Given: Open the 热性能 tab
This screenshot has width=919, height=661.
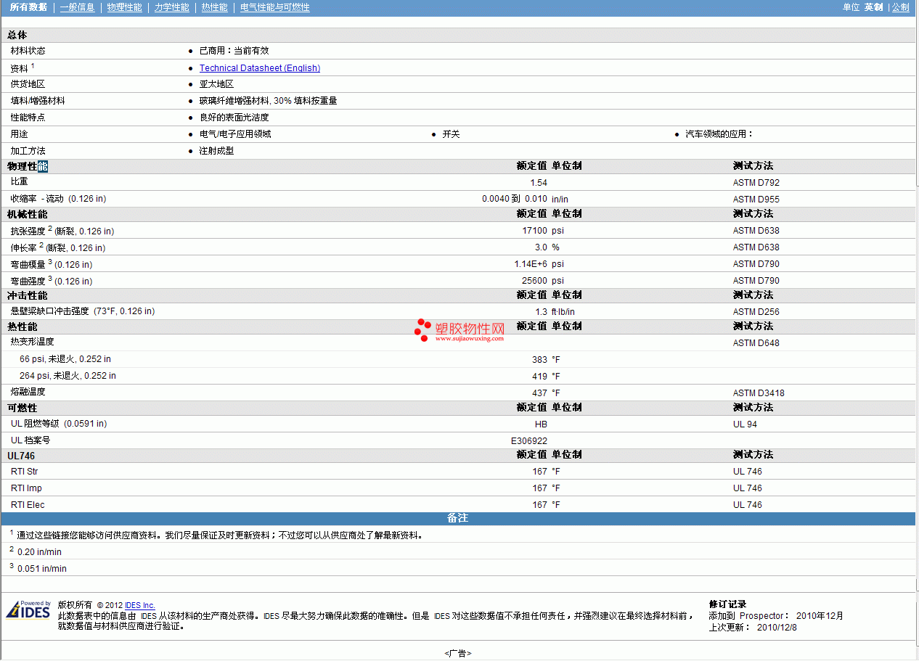Looking at the screenshot, I should click(214, 7).
